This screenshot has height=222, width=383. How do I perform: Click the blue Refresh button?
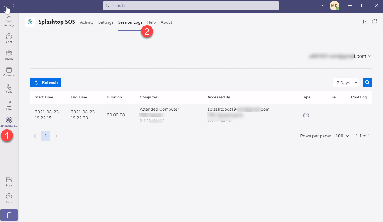point(46,82)
